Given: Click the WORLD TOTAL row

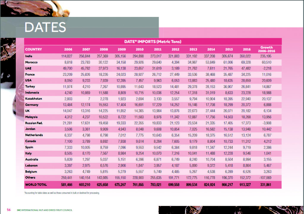Looking at the screenshot, I should 148,185.
